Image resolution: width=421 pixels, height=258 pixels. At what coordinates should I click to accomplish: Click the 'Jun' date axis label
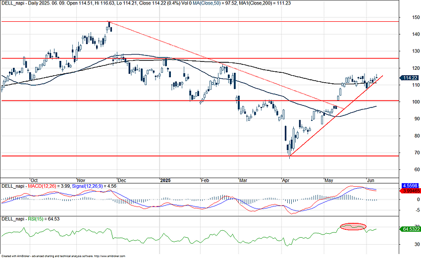coord(371,180)
